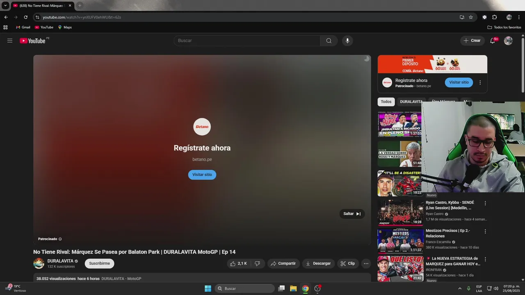The image size is (525, 295).
Task: Reload the page in Chrome
Action: [x=25, y=17]
